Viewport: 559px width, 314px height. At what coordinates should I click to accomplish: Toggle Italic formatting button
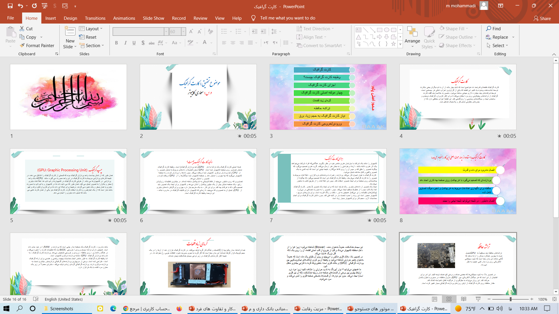[125, 43]
